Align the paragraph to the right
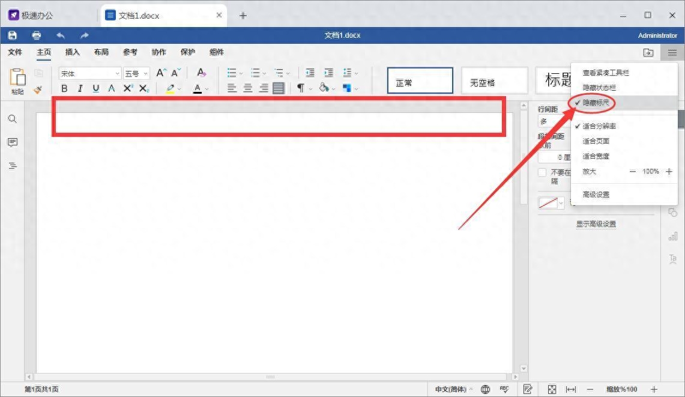 click(264, 88)
